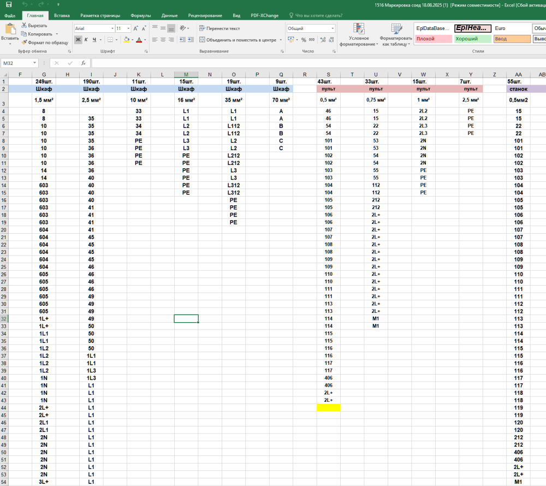The height and width of the screenshot is (486, 546).
Task: Toggle Wrap Text (Перенести текст)
Action: pos(219,28)
